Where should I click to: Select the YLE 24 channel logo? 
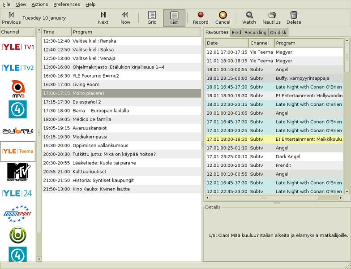[x=17, y=193]
